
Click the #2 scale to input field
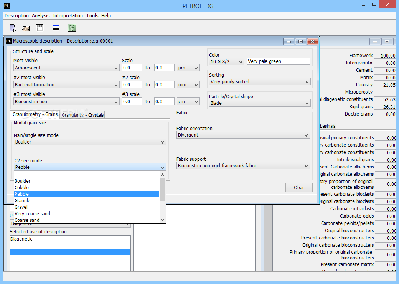(164, 85)
